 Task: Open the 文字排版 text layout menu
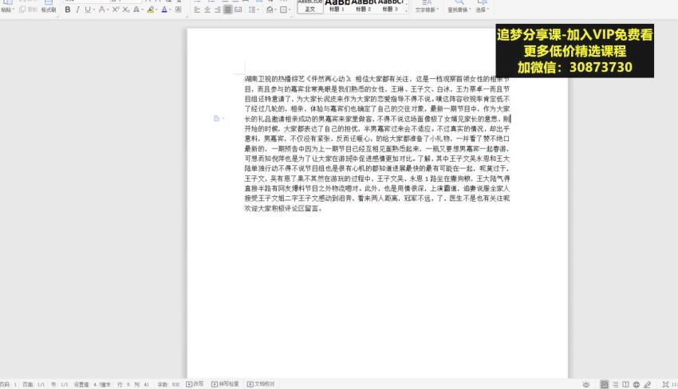pos(427,6)
